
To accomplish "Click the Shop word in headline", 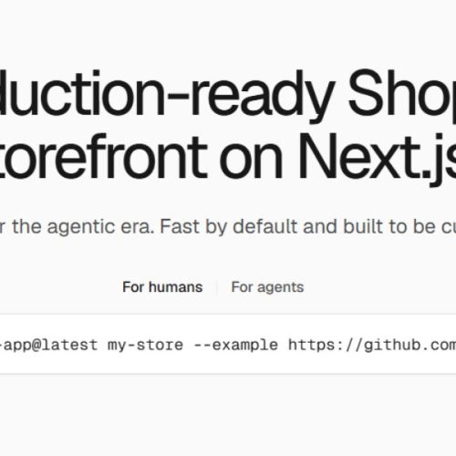I will pos(402,95).
